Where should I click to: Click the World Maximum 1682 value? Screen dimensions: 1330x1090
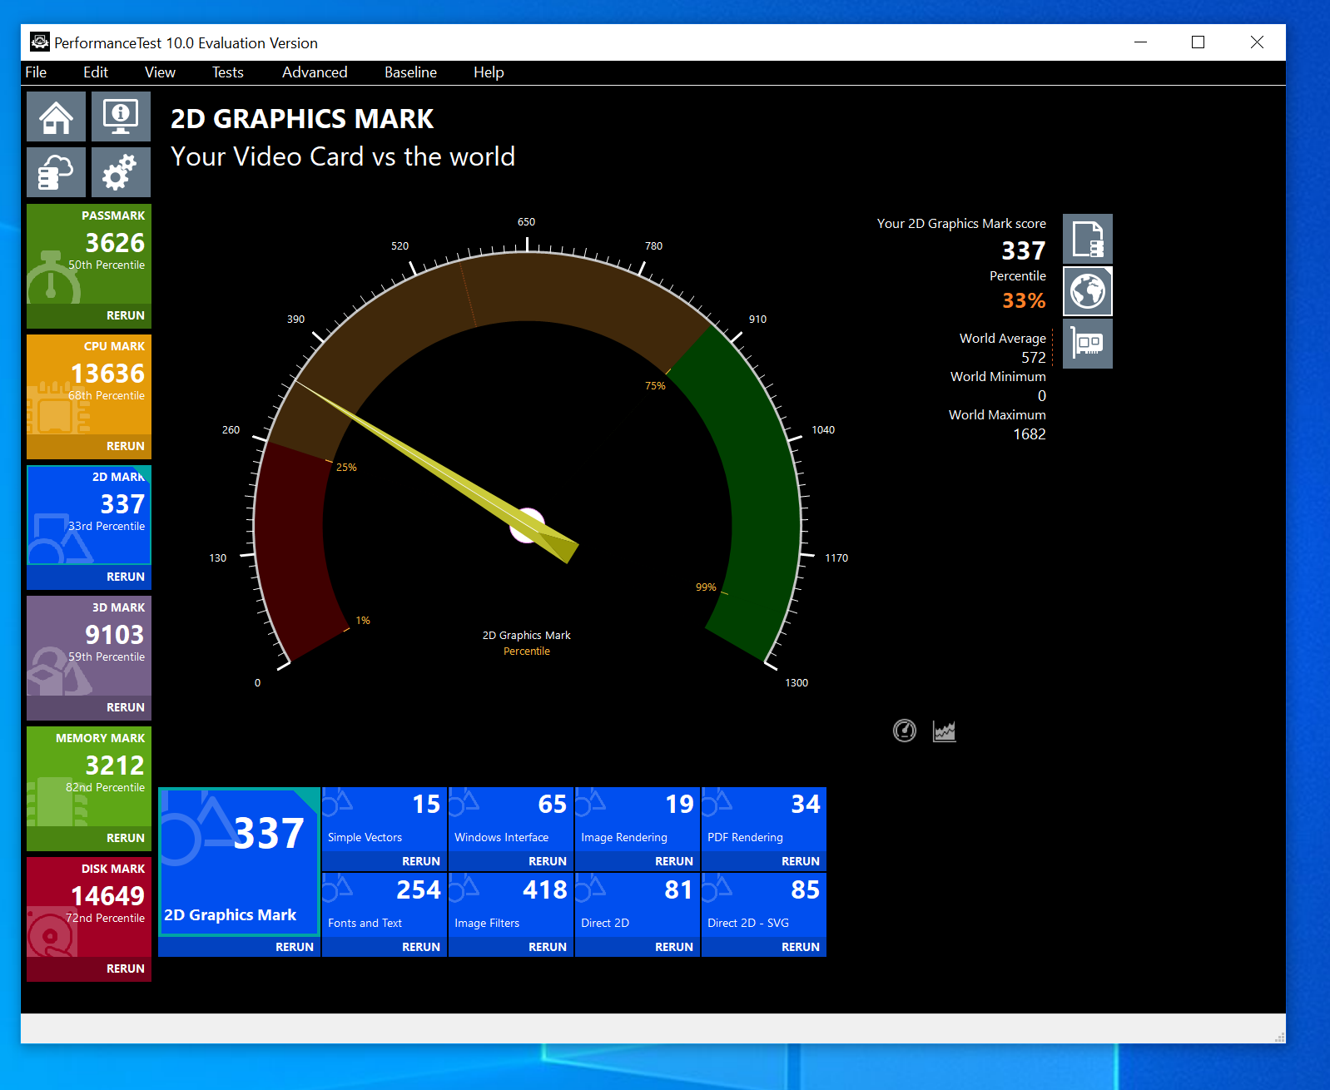(1030, 434)
